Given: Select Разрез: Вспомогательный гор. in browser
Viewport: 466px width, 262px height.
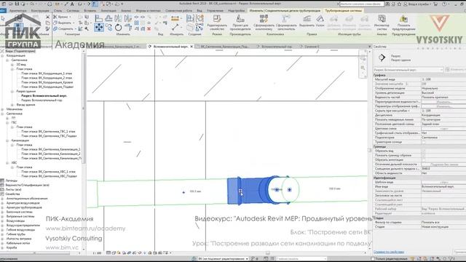Looking at the screenshot, I should click(42, 100).
